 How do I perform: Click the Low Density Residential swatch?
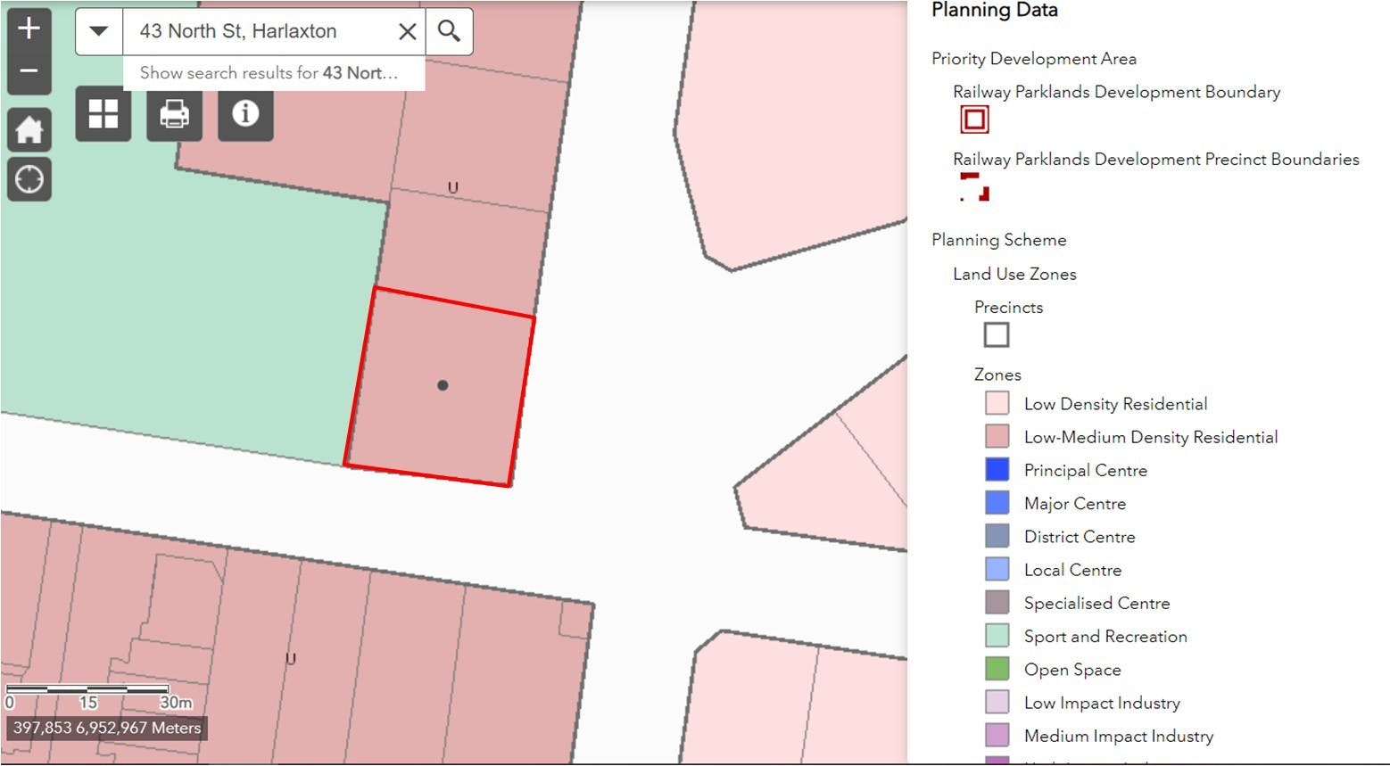click(997, 404)
